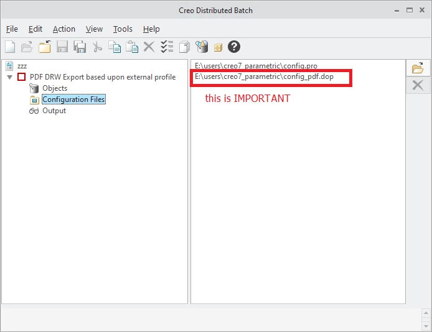Select the Objects tree item
Screen dimensions: 432x332
[55, 88]
